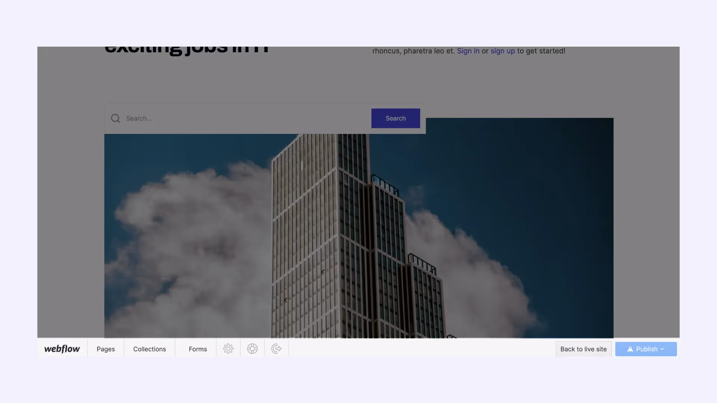Follow the Sign in link
The image size is (717, 403).
coord(468,51)
